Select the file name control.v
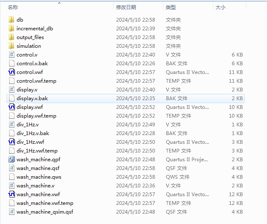Viewport: 267px width, 224px height. tap(27, 55)
